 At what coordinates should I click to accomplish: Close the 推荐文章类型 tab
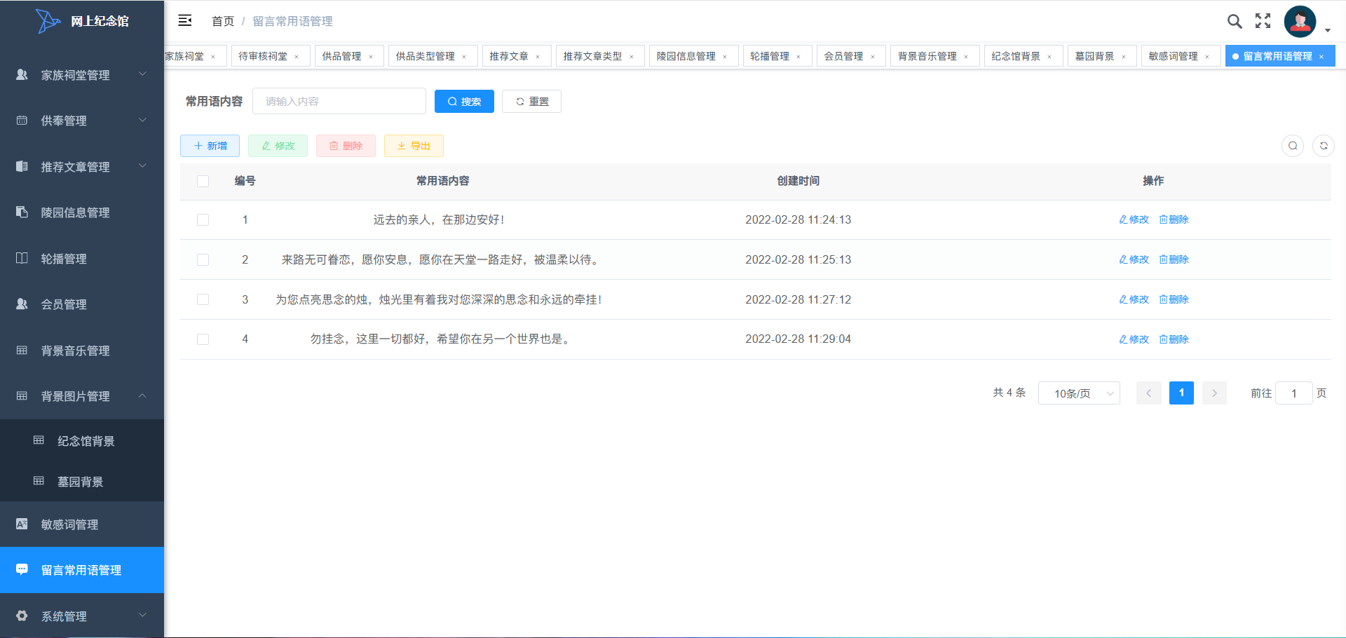pos(632,57)
